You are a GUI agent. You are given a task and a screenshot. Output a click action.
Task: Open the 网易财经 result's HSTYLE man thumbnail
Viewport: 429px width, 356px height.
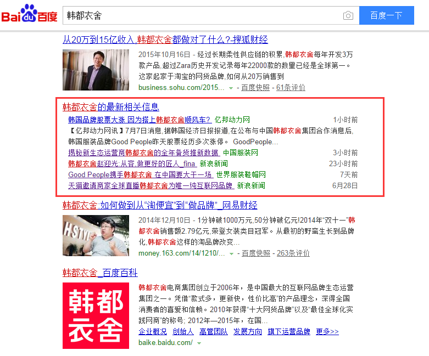coord(96,235)
